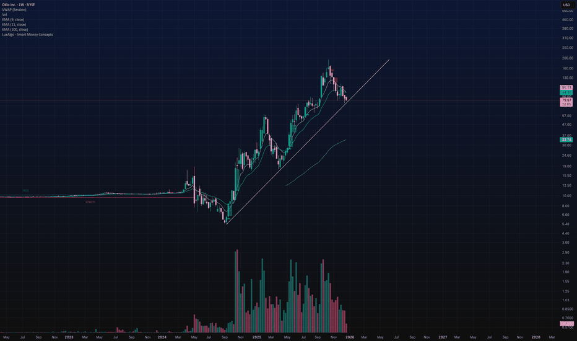Click the 2023 label on time axis
577x341 pixels.
pyautogui.click(x=69, y=337)
